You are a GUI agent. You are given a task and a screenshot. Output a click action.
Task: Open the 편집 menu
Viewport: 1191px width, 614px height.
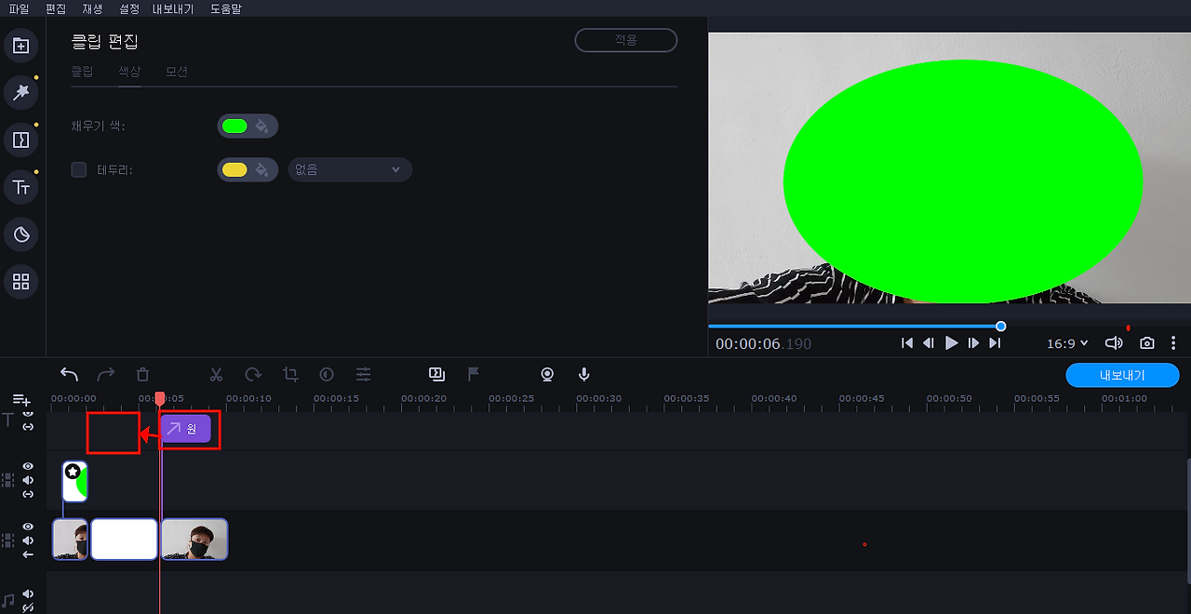(56, 8)
